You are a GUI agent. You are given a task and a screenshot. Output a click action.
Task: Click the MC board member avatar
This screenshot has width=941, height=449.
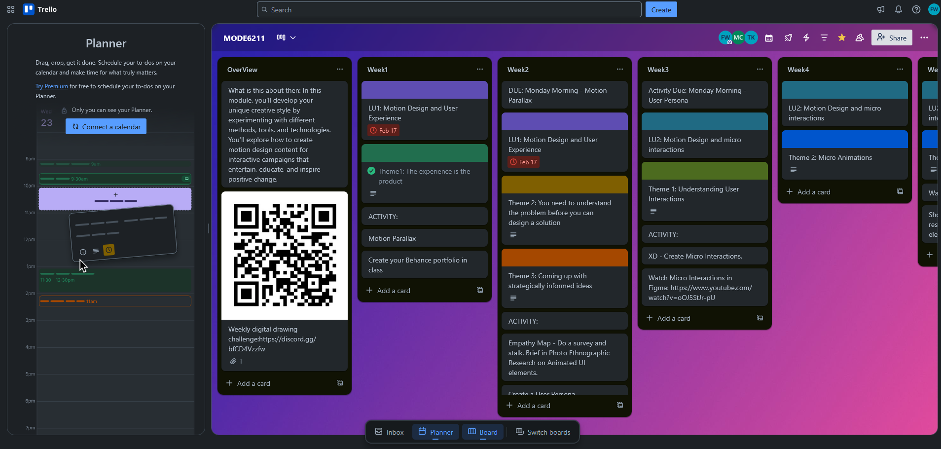738,37
